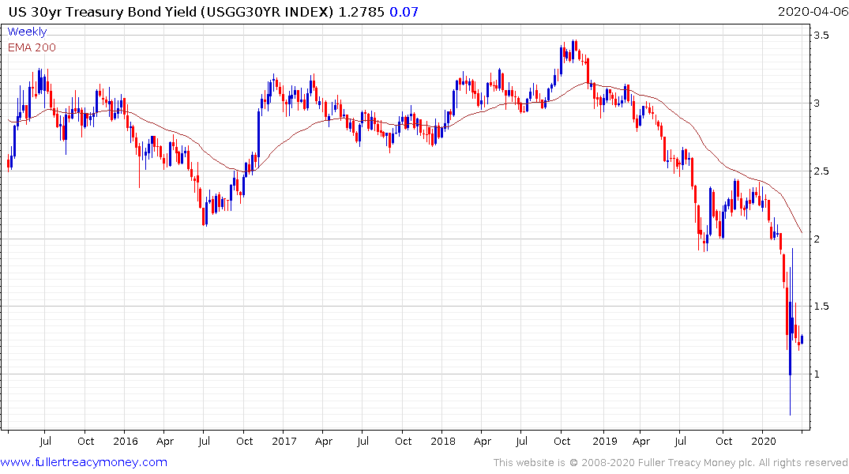Click the 'EMA 200' legend label
849x474 pixels.
click(32, 47)
